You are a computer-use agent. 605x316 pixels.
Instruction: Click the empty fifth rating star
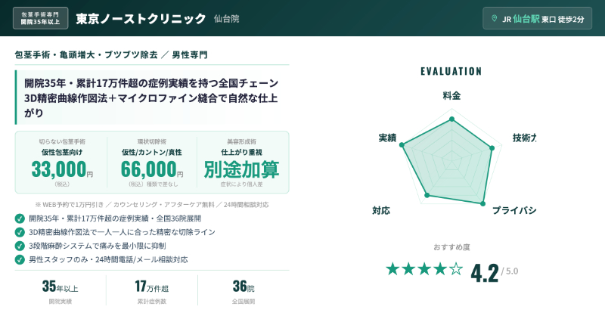point(456,268)
